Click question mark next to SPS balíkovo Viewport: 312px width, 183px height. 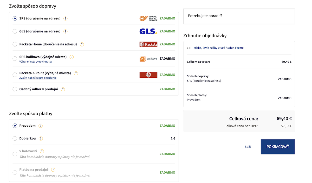tap(72, 57)
